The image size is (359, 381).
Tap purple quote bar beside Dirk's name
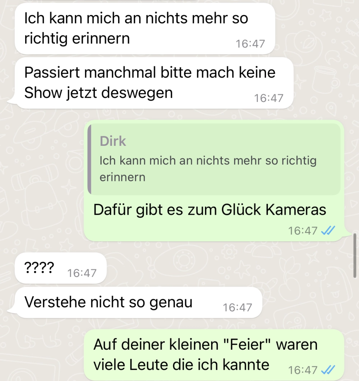[x=89, y=159]
